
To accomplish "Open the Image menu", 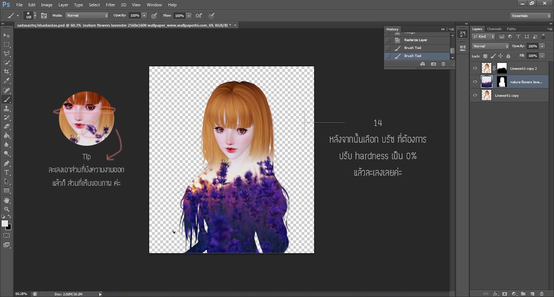I will [46, 5].
